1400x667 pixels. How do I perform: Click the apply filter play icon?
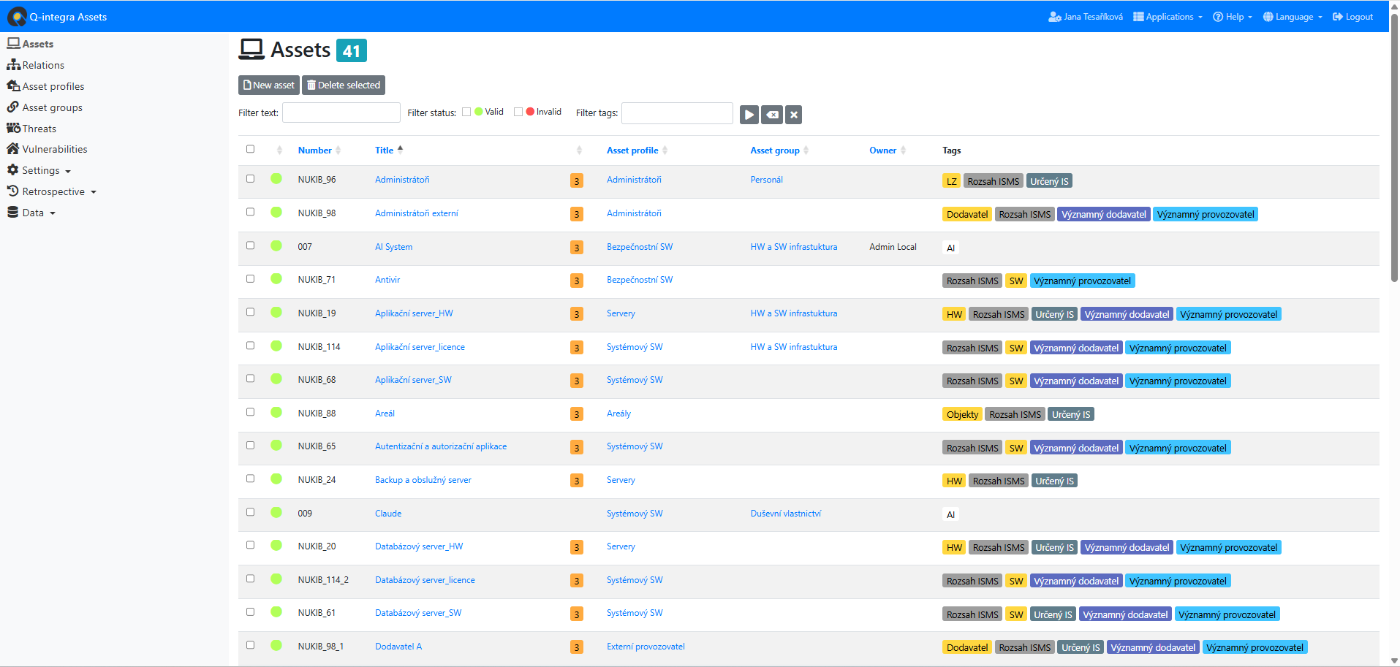tap(749, 115)
